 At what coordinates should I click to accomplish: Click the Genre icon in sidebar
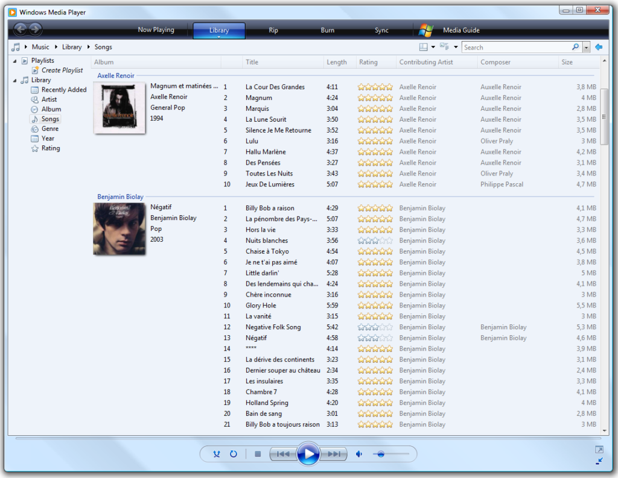tap(34, 129)
